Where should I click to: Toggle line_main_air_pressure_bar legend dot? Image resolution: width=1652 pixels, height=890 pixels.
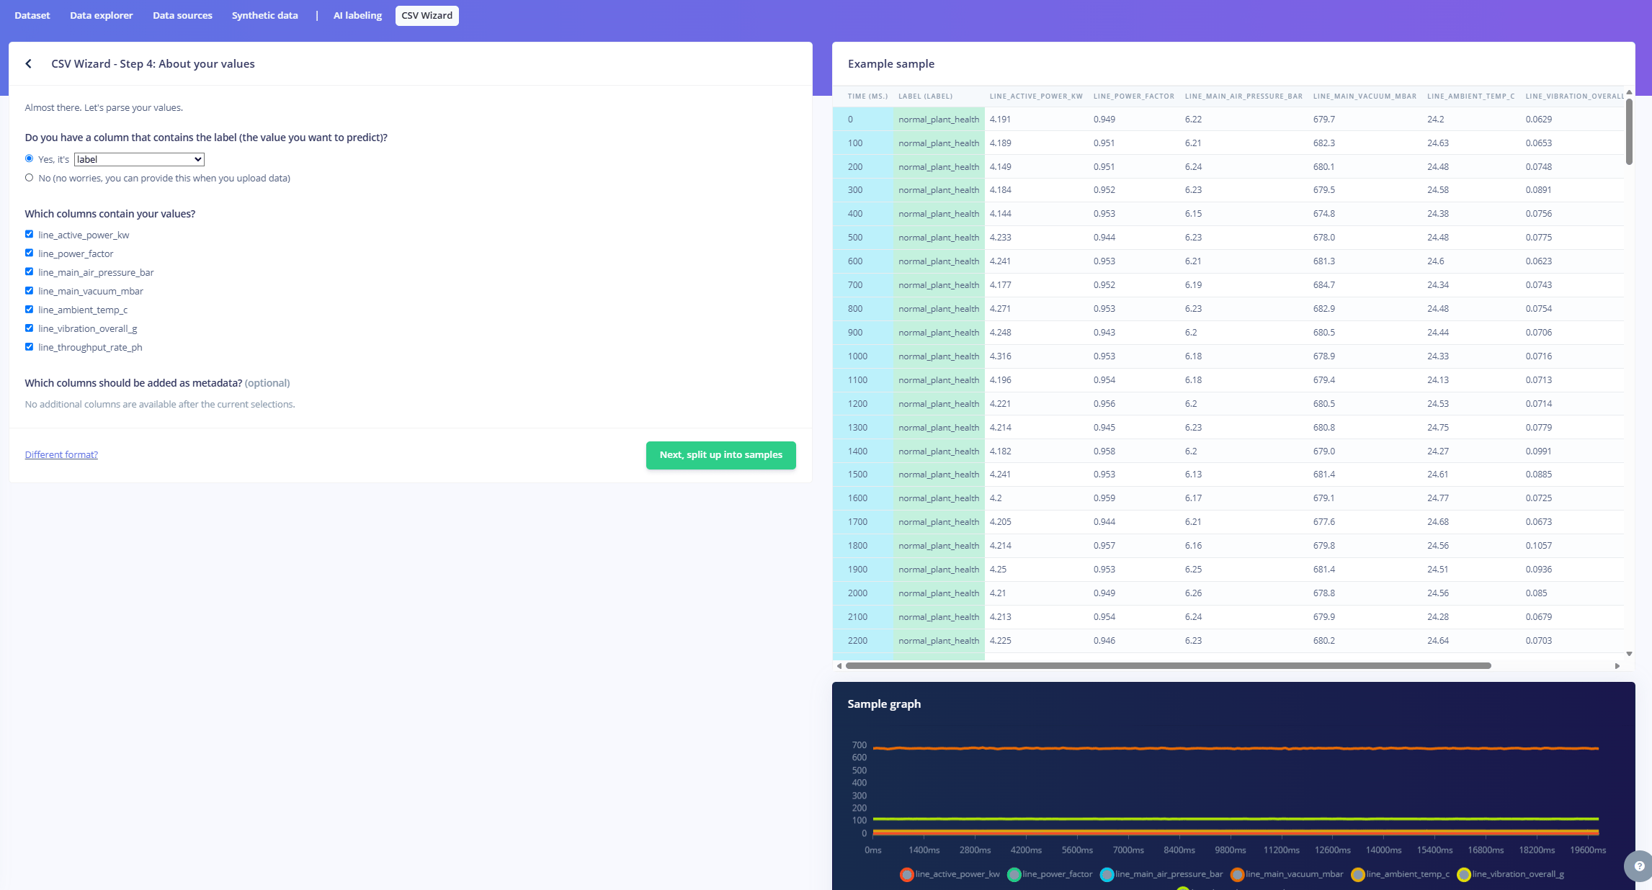pyautogui.click(x=1107, y=875)
